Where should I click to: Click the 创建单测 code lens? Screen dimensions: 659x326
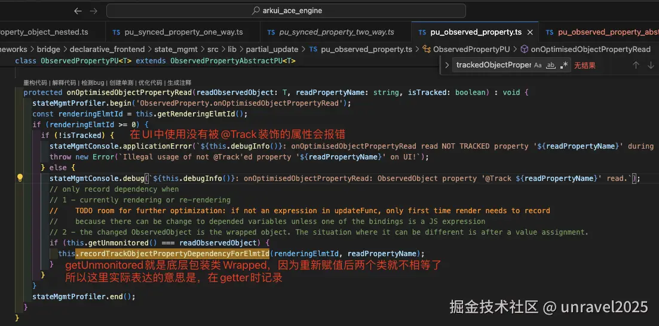(x=121, y=83)
